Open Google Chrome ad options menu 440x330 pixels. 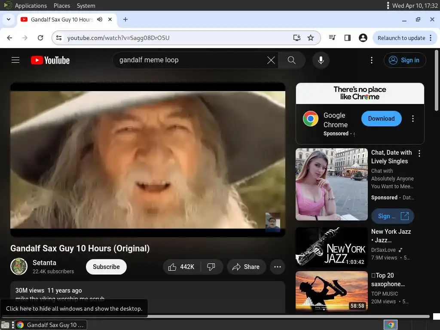pos(412,119)
